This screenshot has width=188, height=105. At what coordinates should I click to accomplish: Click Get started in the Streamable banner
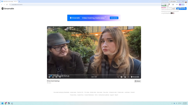point(114,18)
